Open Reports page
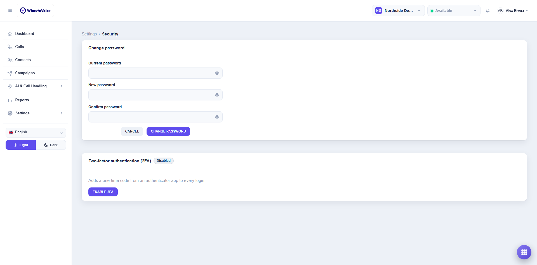Screen dimensions: 537x265 click(x=36, y=100)
